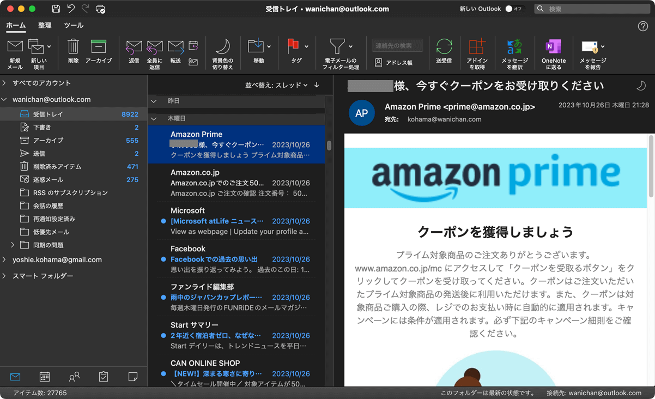Click the AP sender avatar
This screenshot has width=655, height=399.
pyautogui.click(x=362, y=113)
